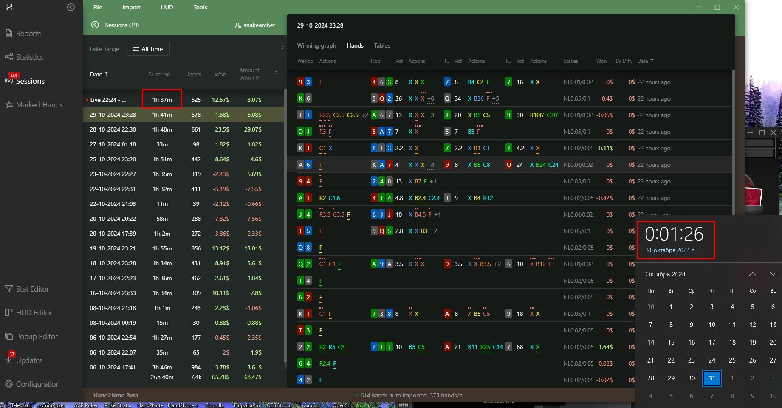This screenshot has height=408, width=782.
Task: Sort hands by Stakes column header
Action: pos(570,61)
